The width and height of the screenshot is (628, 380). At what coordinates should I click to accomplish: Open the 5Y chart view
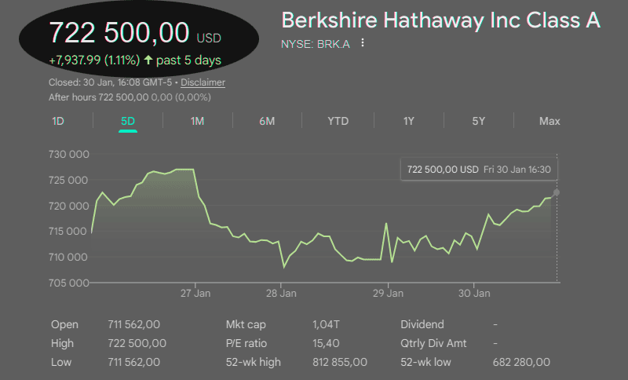[478, 121]
